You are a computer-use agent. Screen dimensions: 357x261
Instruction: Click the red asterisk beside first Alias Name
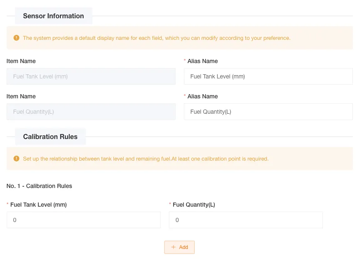(x=184, y=61)
